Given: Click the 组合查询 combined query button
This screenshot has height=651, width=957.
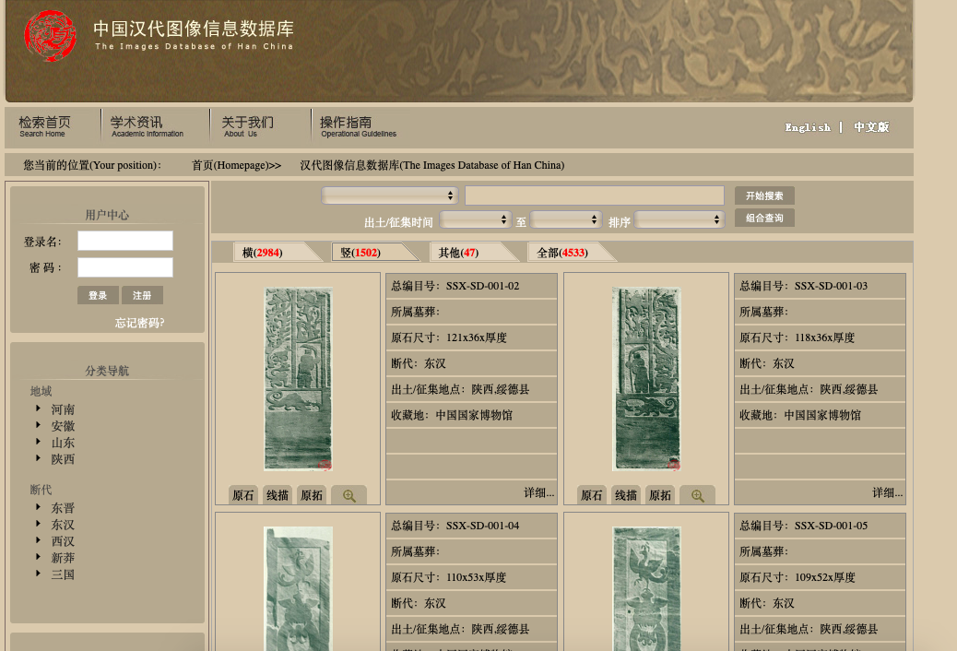Looking at the screenshot, I should click(764, 219).
